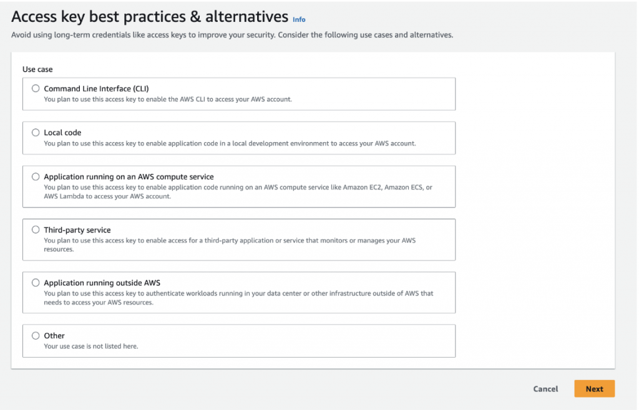Click the "Local code" option title
The width and height of the screenshot is (639, 410).
point(62,133)
